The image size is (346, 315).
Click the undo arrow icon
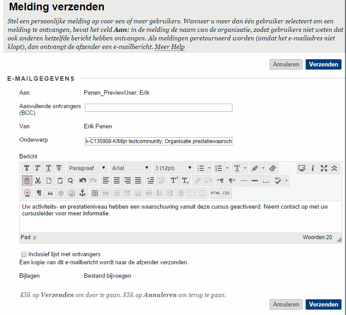click(x=82, y=181)
